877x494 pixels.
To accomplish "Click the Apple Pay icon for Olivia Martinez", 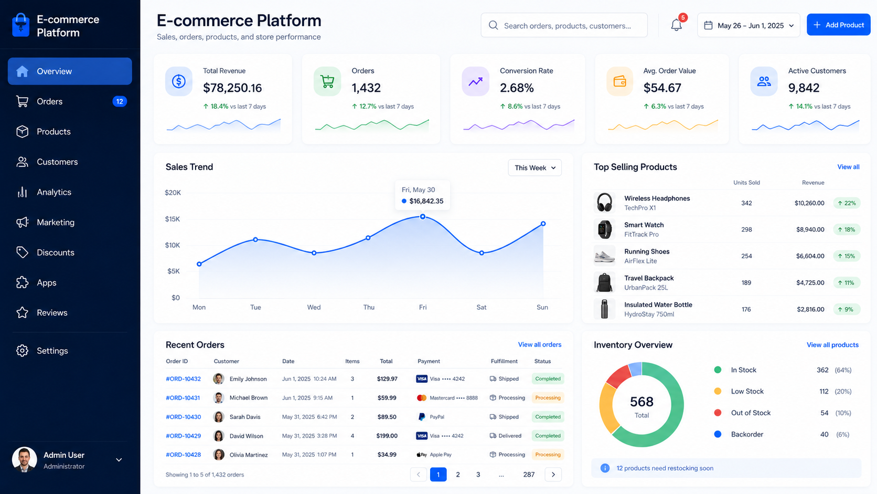I will [x=422, y=455].
